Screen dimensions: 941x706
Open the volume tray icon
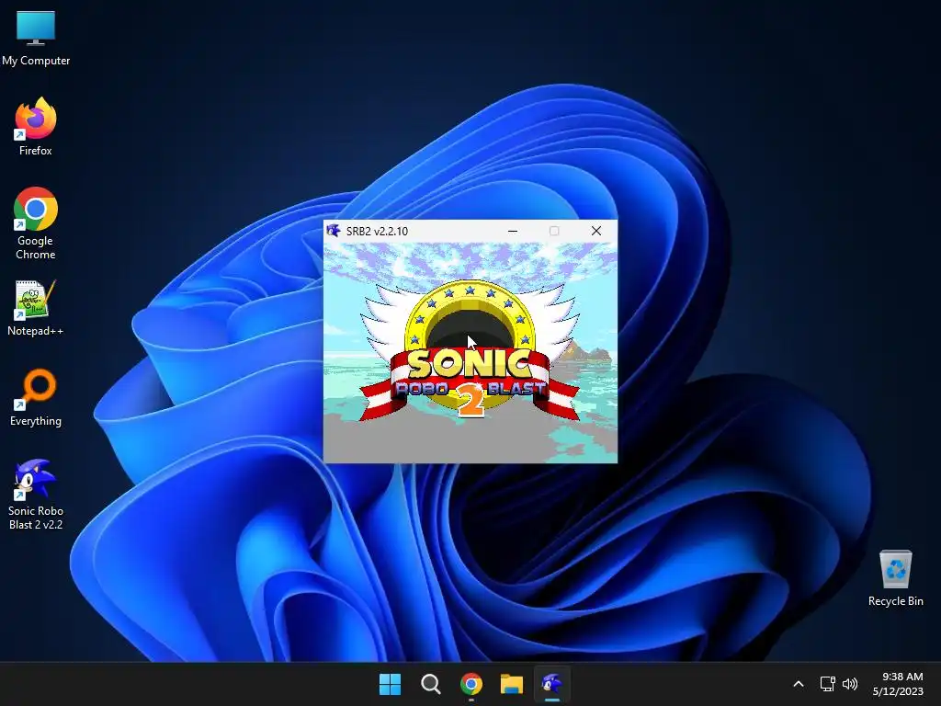click(850, 684)
